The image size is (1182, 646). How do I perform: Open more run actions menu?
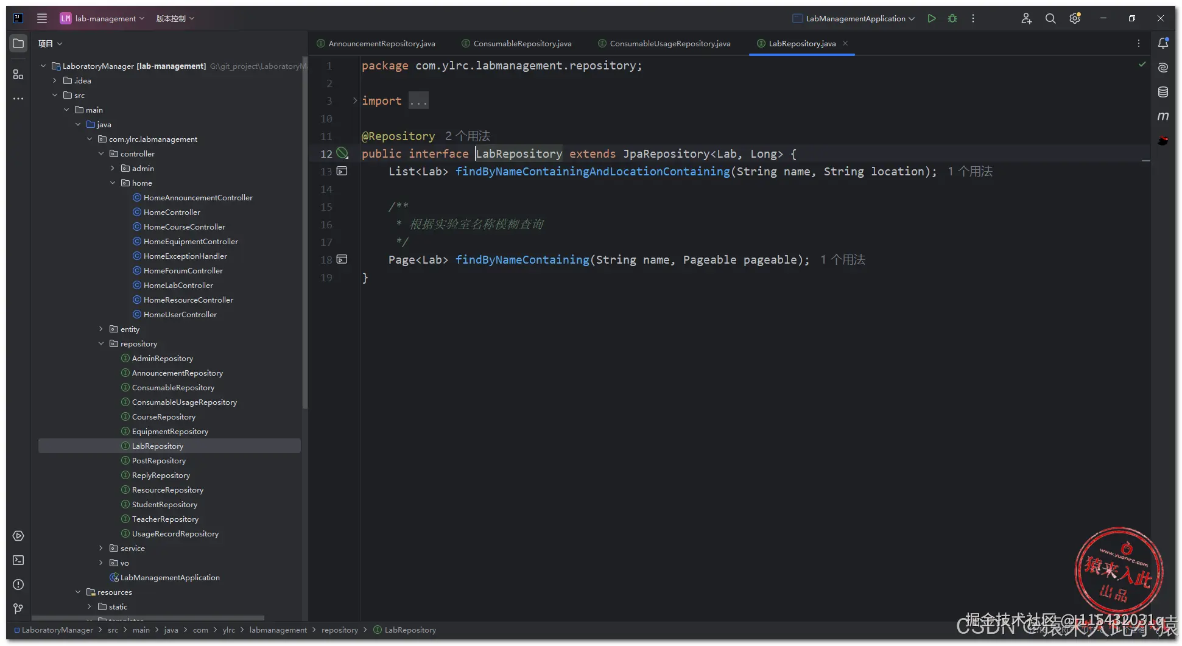tap(973, 18)
